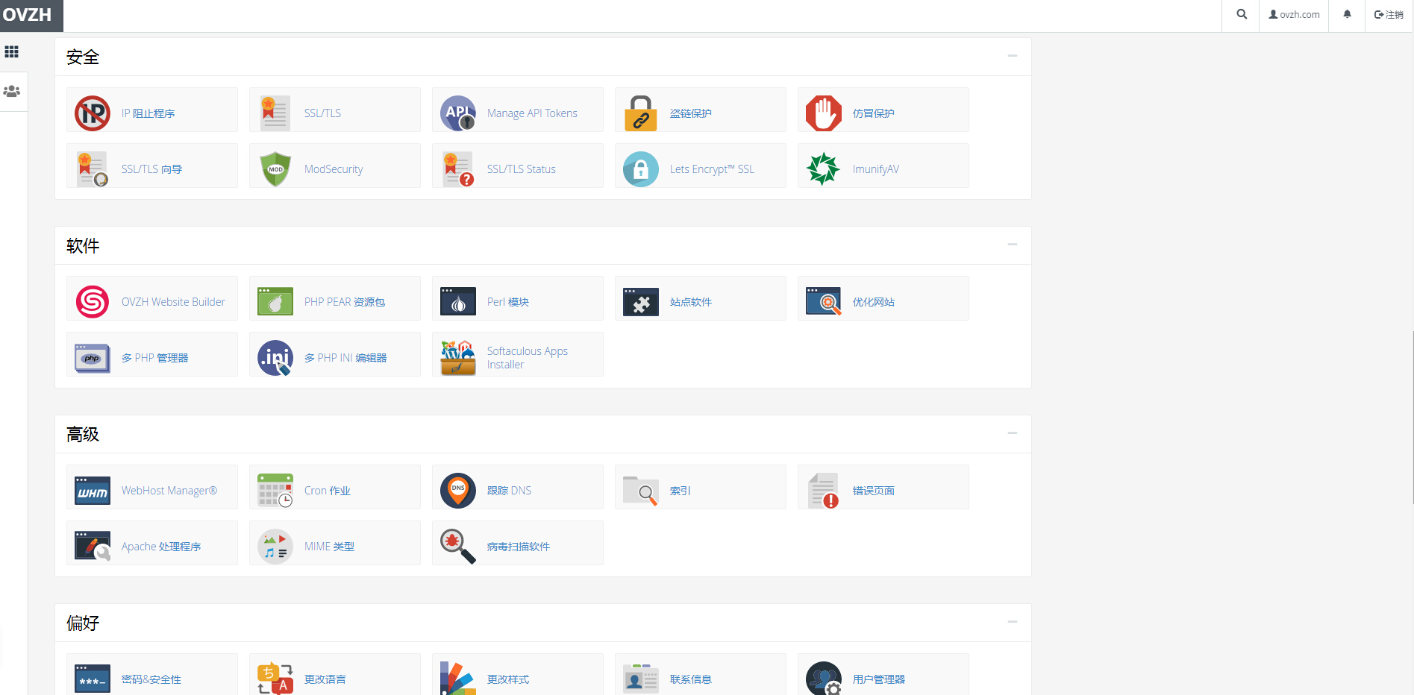Screen dimensions: 1414x695
Task: Click the notifications bell icon
Action: tap(1347, 14)
